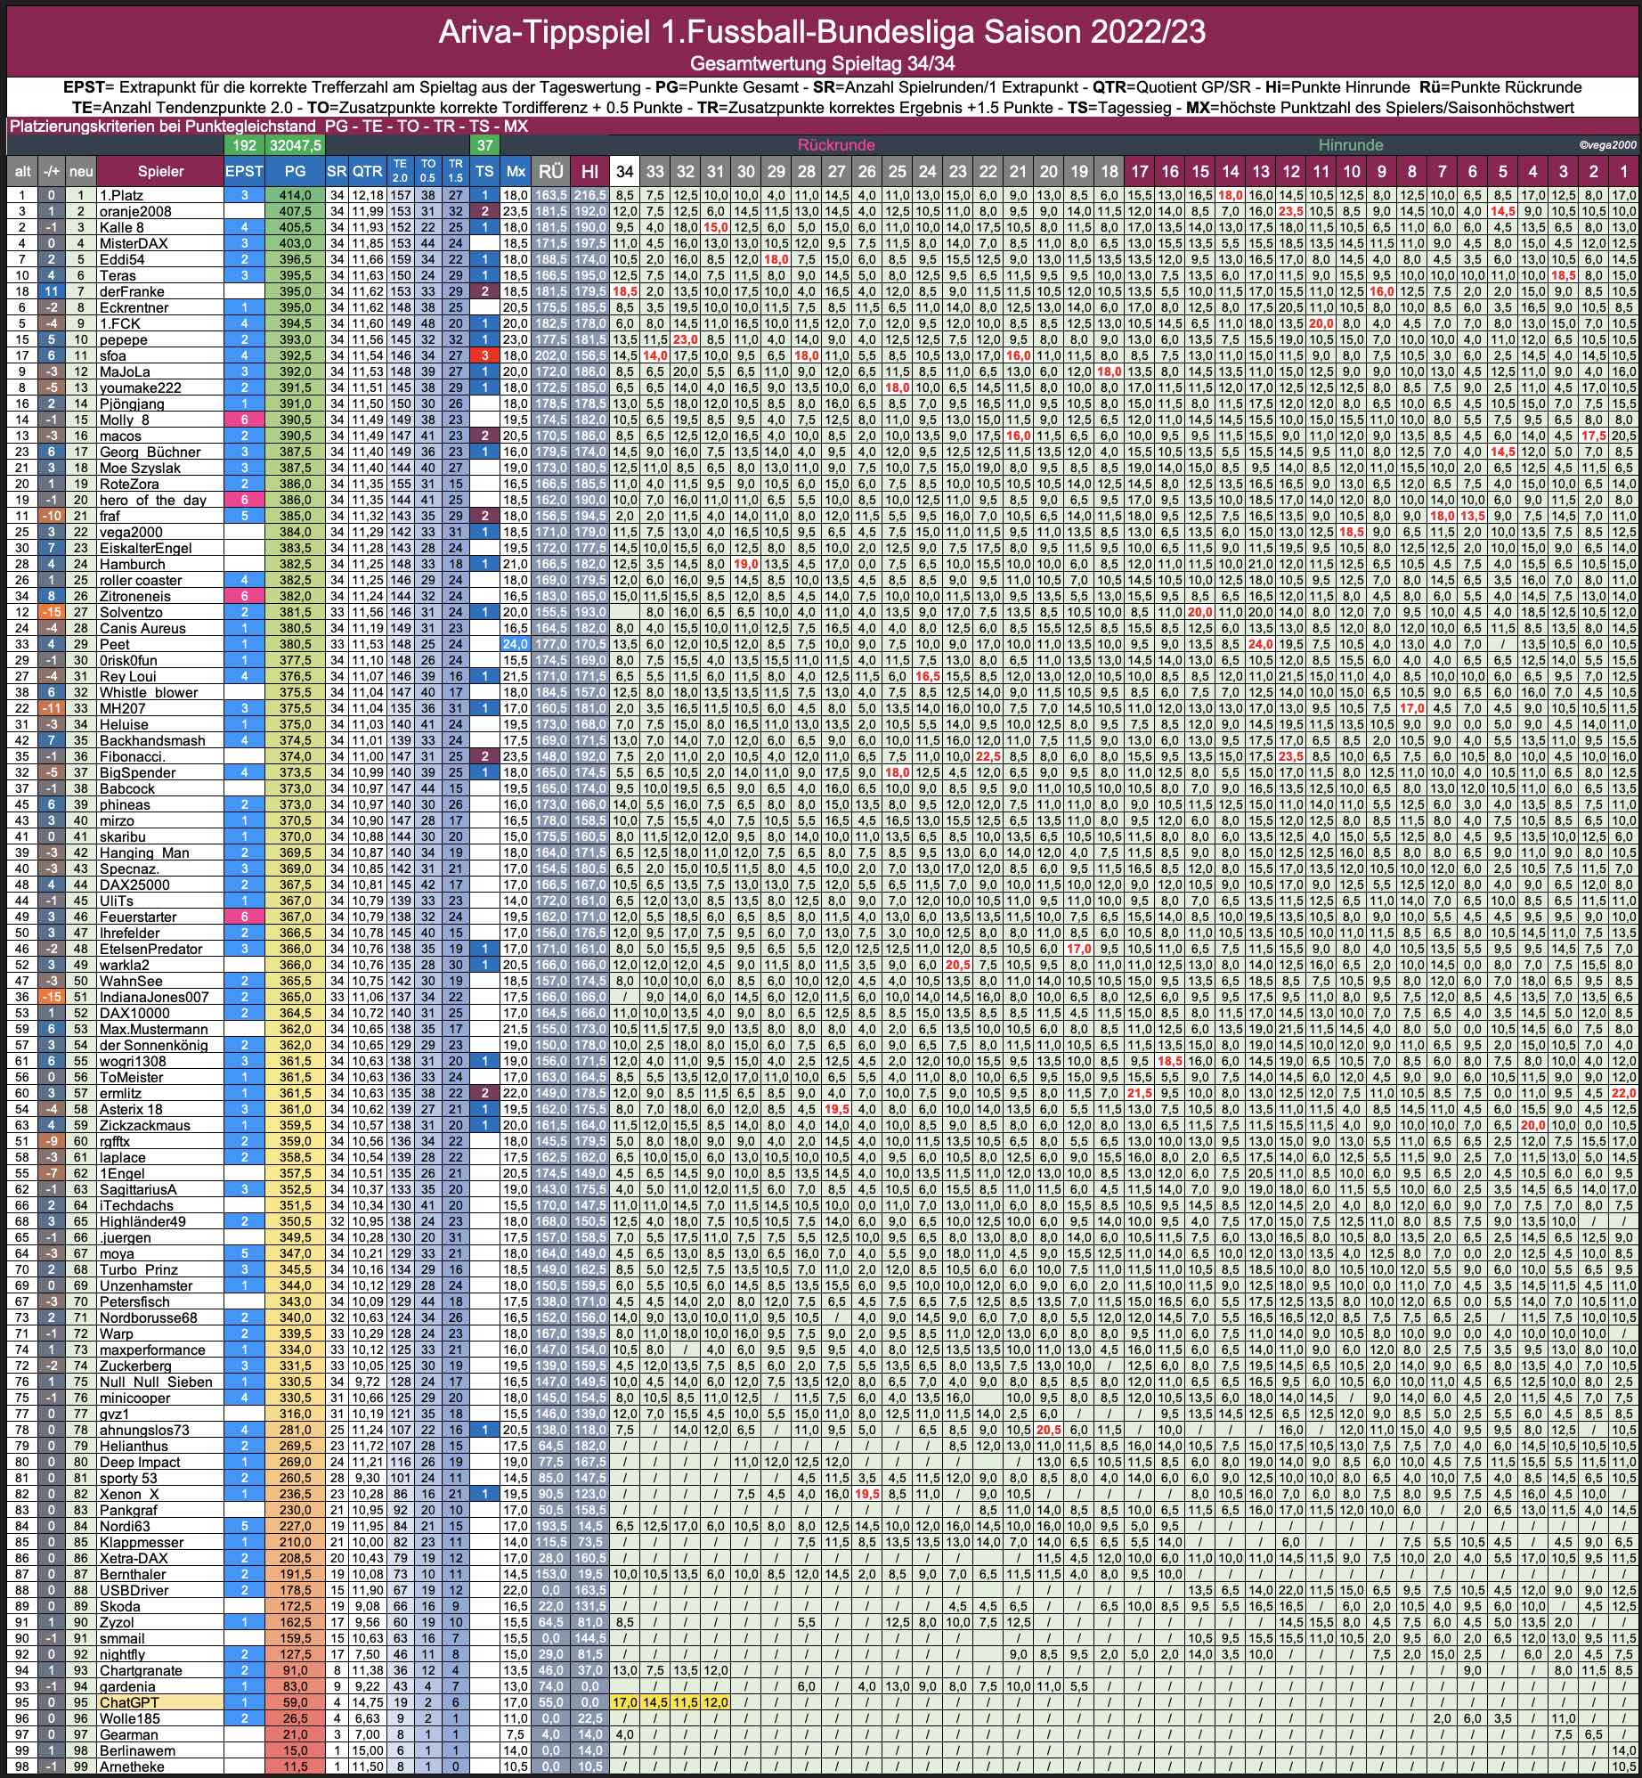Select player name 'pepepe'
1642x1778 pixels.
[124, 339]
